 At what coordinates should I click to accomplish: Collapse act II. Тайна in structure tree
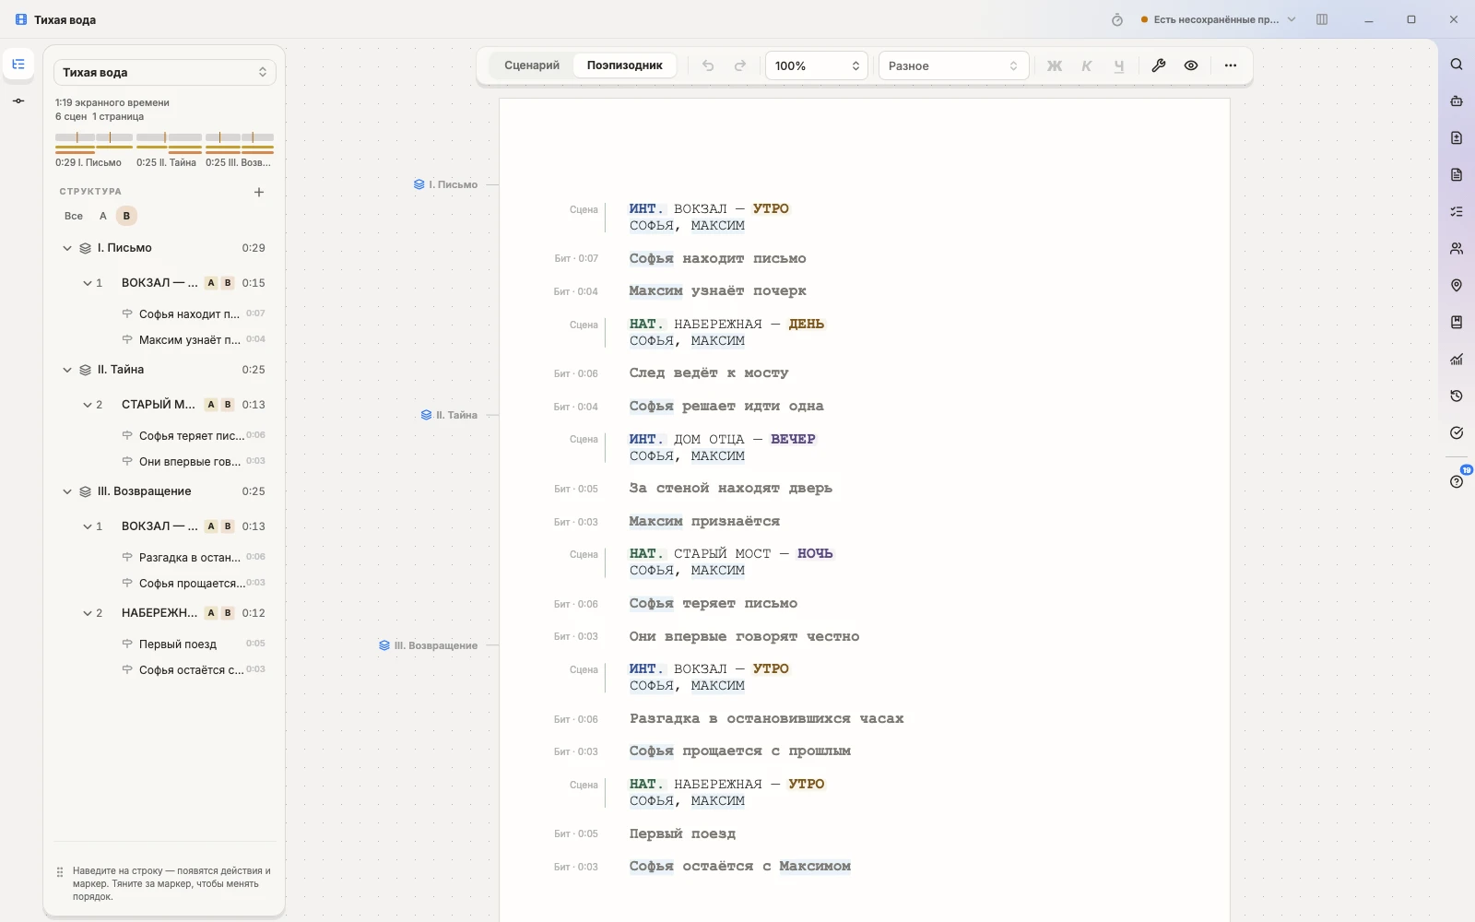(x=67, y=370)
